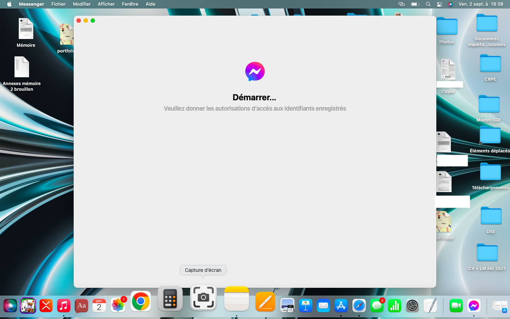
Task: Open the App Store in the Dock
Action: [341, 306]
